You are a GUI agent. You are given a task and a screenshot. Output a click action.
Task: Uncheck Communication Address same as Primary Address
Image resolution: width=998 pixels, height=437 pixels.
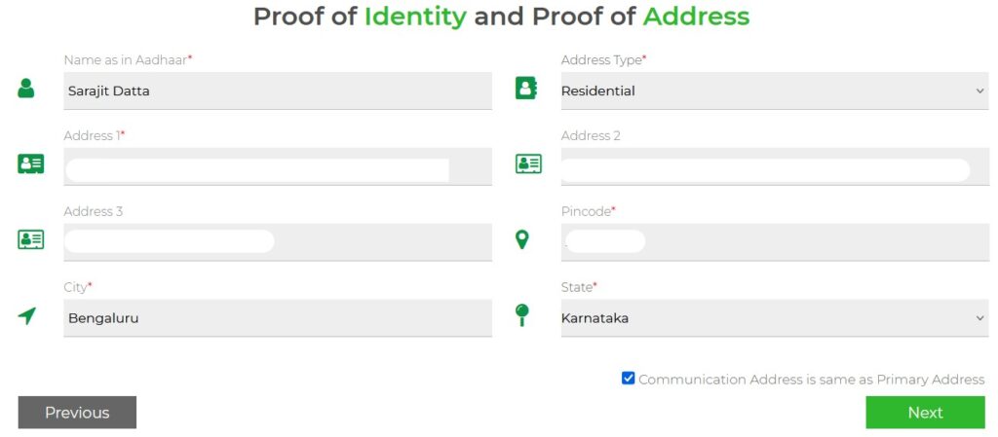(x=629, y=378)
